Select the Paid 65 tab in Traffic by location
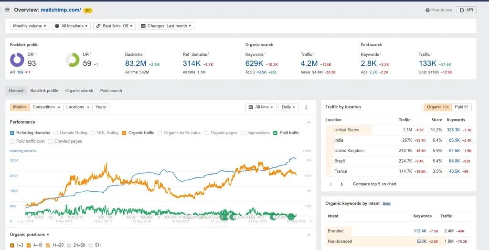The height and width of the screenshot is (250, 489). (x=461, y=107)
